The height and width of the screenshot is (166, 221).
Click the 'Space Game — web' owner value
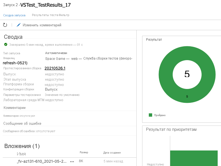point(61,59)
